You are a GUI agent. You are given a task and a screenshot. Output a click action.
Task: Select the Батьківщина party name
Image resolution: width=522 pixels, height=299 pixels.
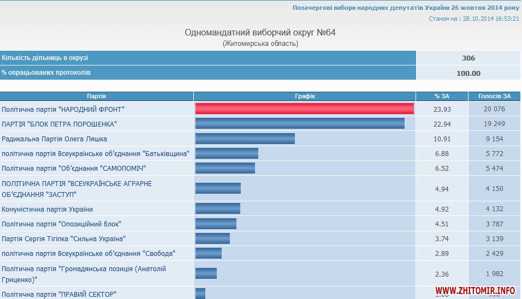tap(96, 154)
